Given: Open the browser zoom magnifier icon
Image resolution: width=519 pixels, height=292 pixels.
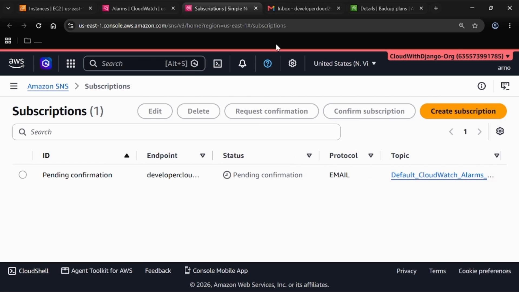Looking at the screenshot, I should (462, 26).
